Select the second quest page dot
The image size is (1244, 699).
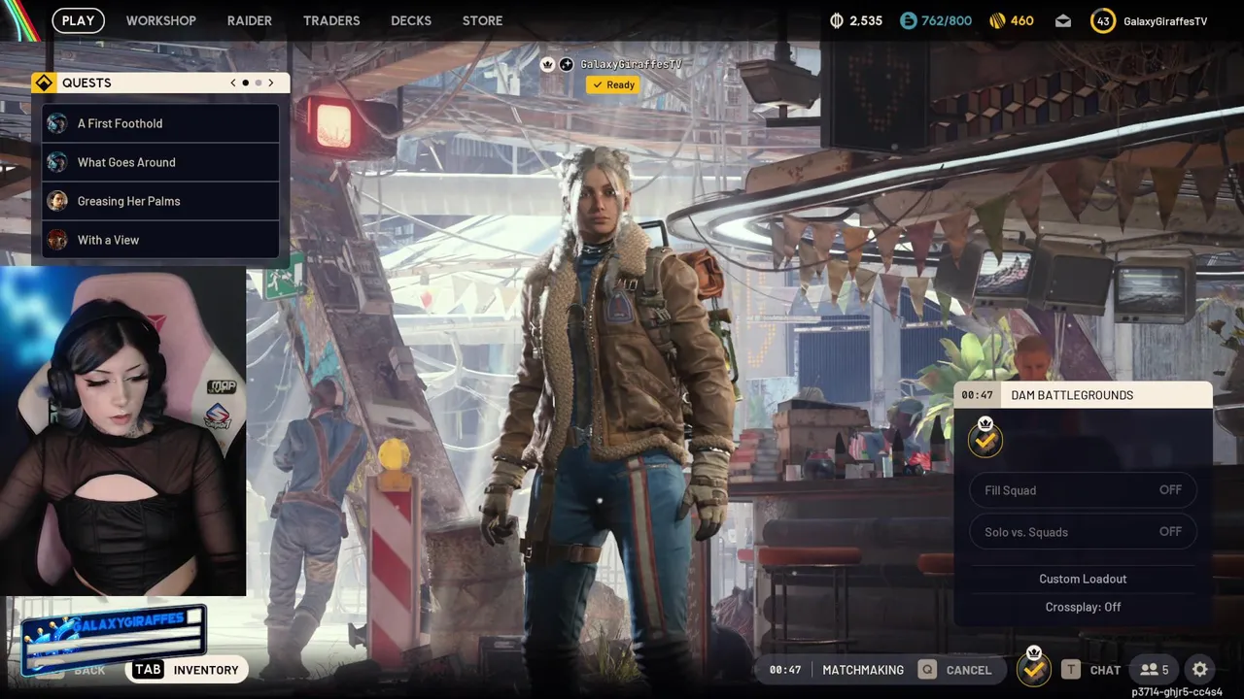[x=259, y=83]
